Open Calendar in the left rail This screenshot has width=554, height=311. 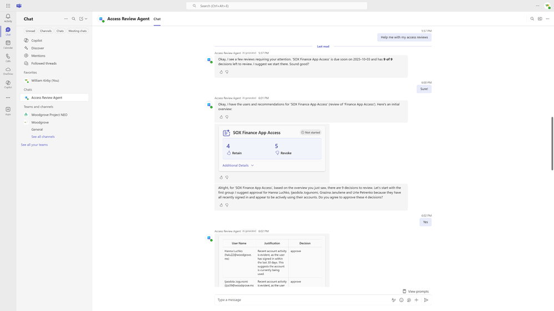pyautogui.click(x=8, y=44)
